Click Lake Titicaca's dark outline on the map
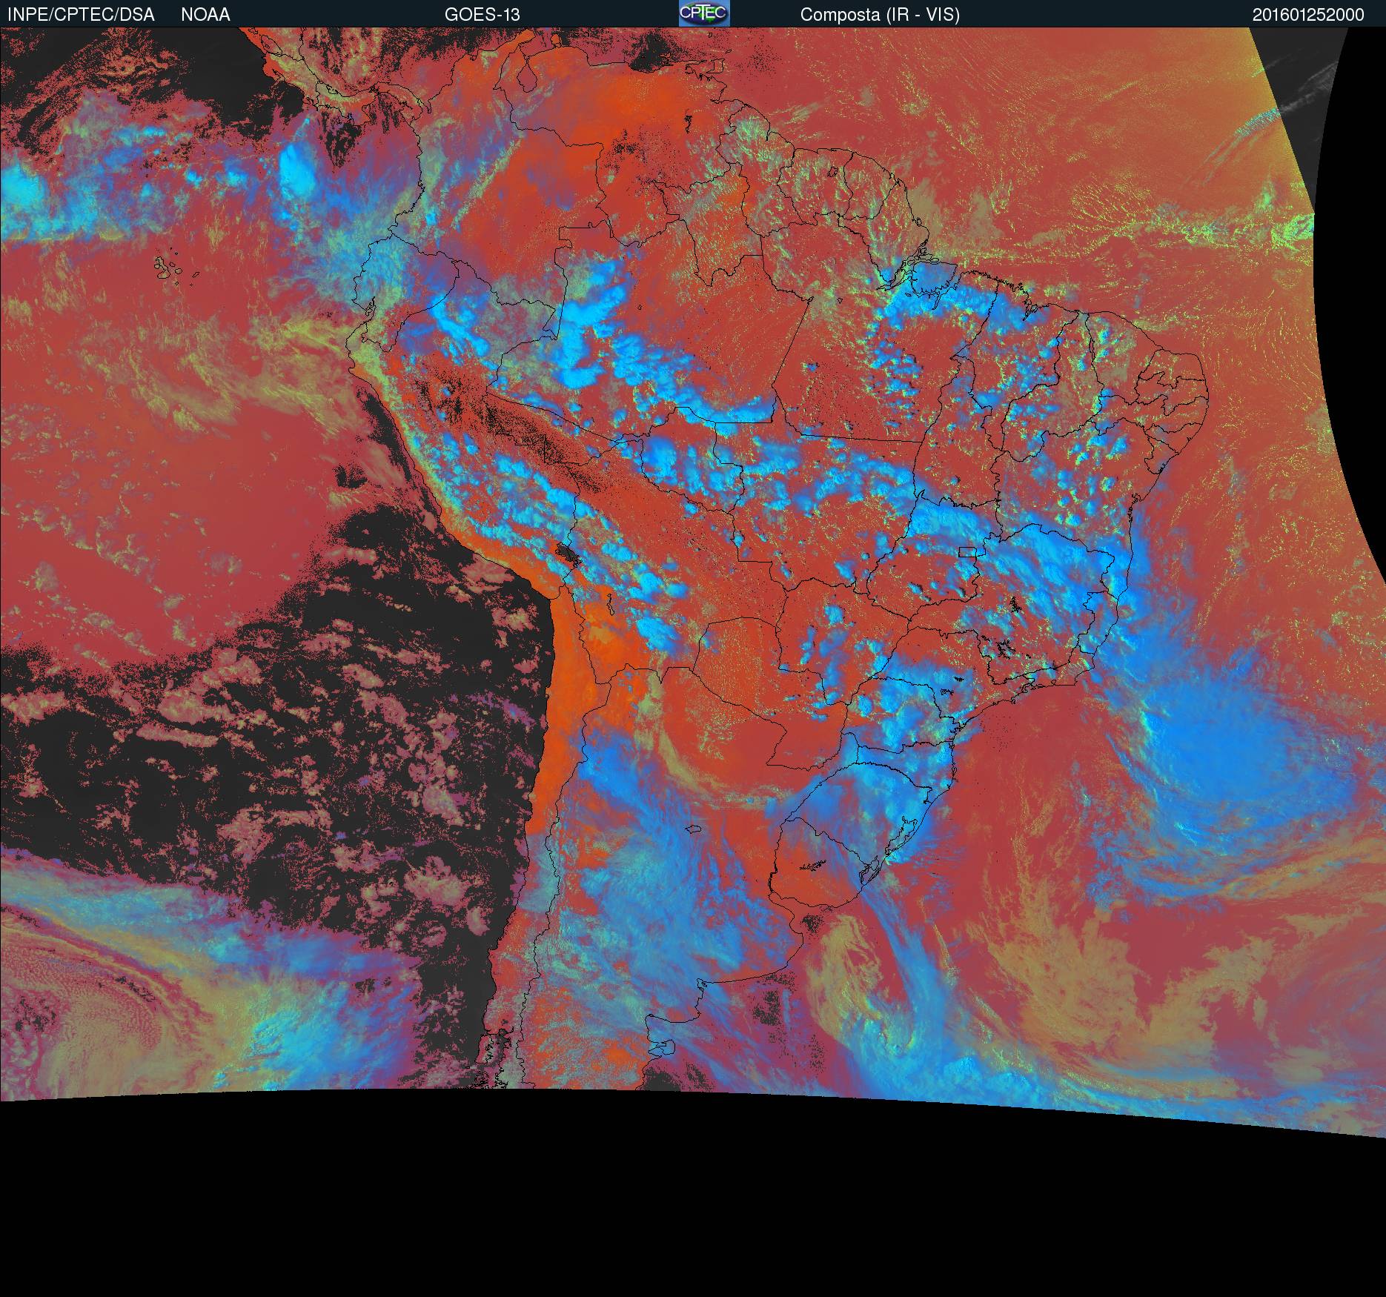 [568, 553]
